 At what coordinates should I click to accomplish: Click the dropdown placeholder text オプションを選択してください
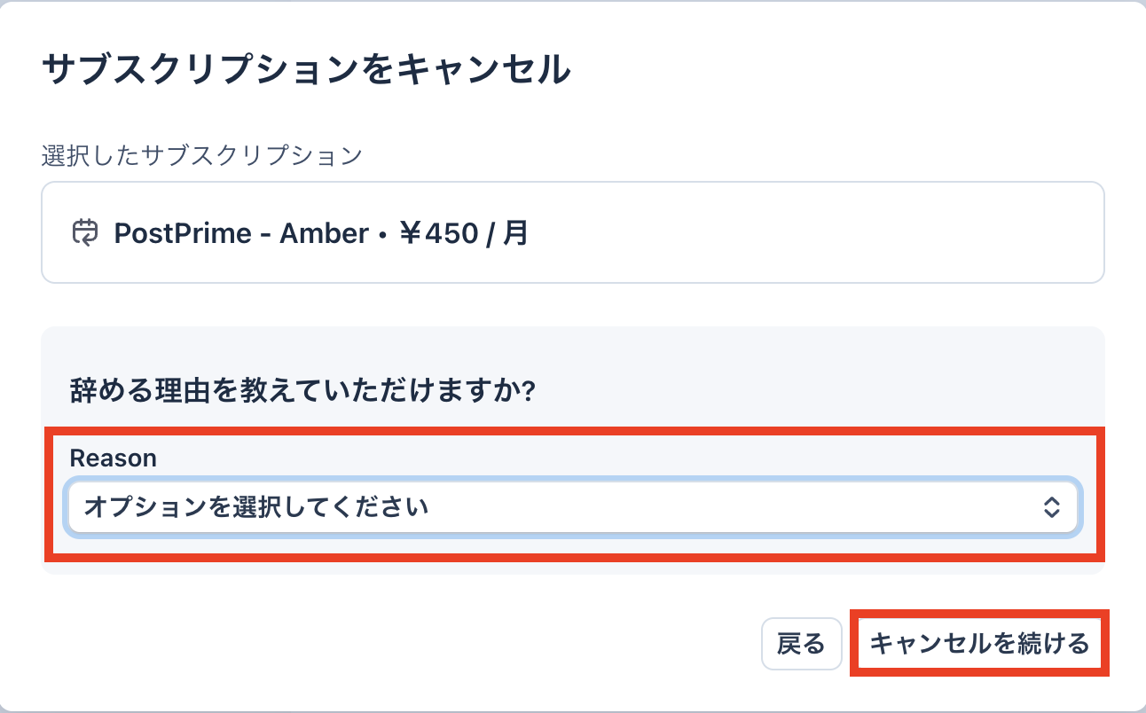coord(256,507)
